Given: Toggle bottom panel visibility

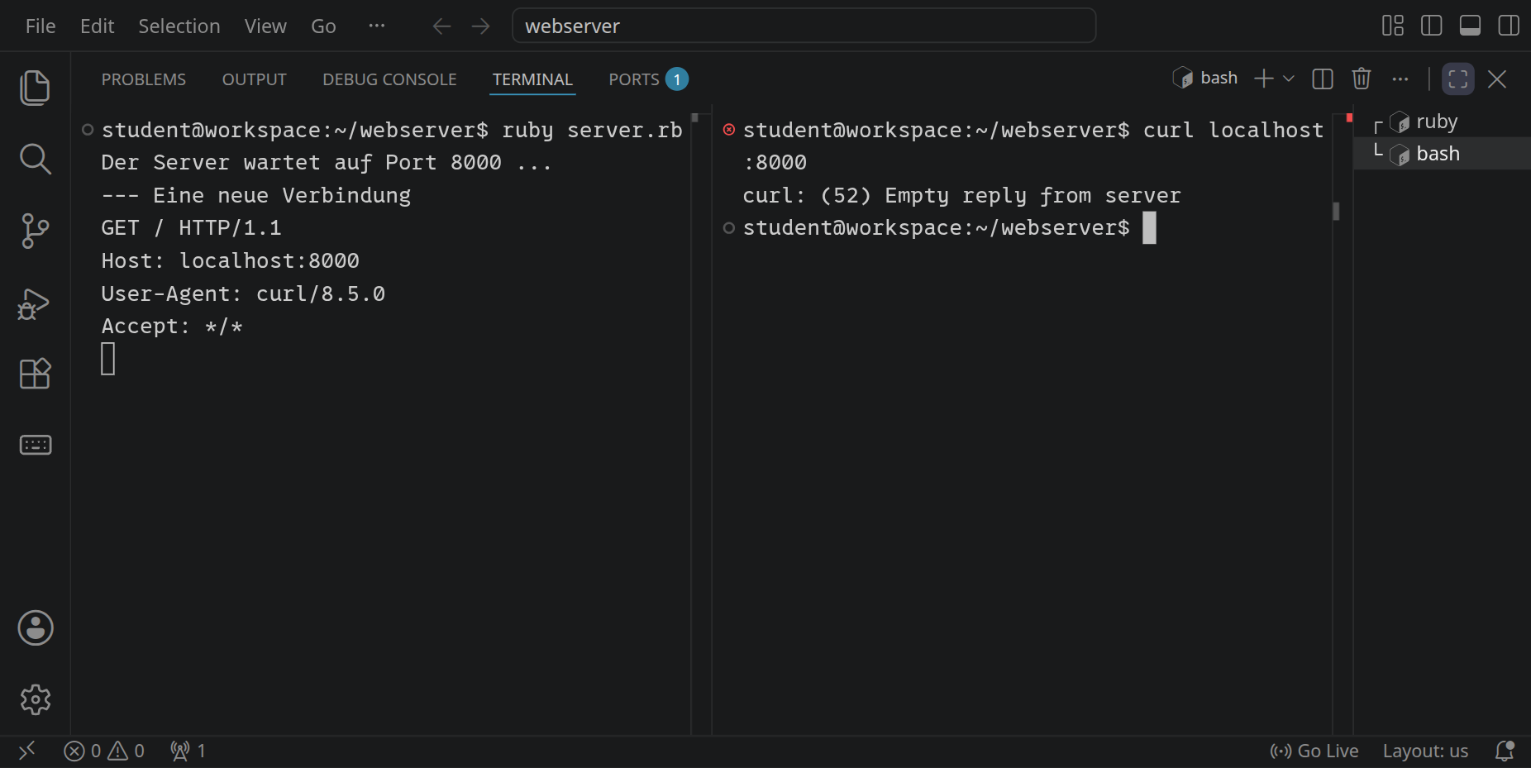Looking at the screenshot, I should tap(1471, 26).
